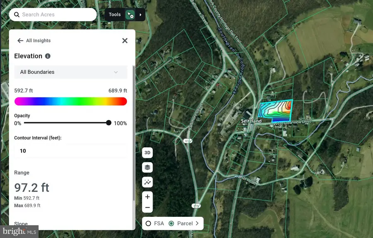The width and height of the screenshot is (373, 238).
Task: Click the elevation color gradient bar
Action: point(70,102)
